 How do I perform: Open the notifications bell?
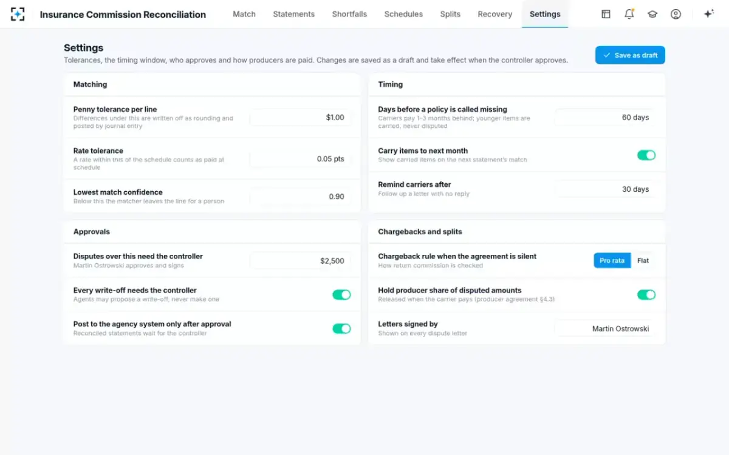629,14
